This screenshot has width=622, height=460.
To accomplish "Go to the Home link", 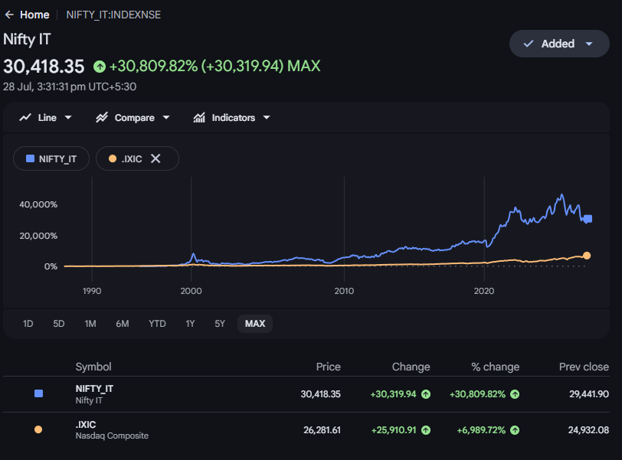I will (34, 15).
